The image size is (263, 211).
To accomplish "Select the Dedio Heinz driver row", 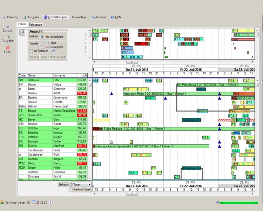I will [x=53, y=163].
